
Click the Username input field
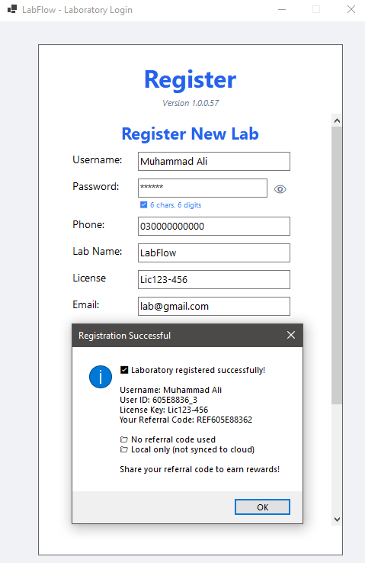click(x=214, y=161)
